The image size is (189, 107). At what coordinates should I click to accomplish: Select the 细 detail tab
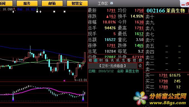click(x=90, y=60)
